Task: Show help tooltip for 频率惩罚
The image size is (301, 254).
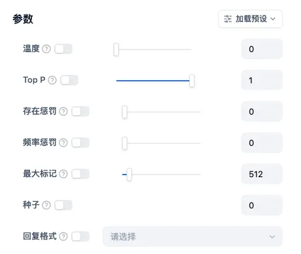Action: (x=63, y=143)
